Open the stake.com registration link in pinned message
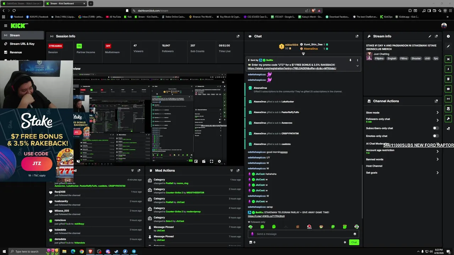This screenshot has height=255, width=454. (x=292, y=68)
